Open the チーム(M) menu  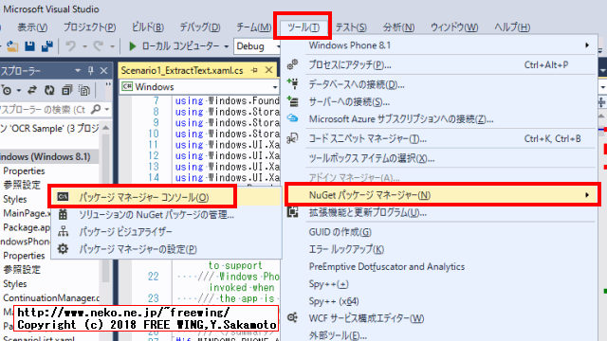coord(253,27)
